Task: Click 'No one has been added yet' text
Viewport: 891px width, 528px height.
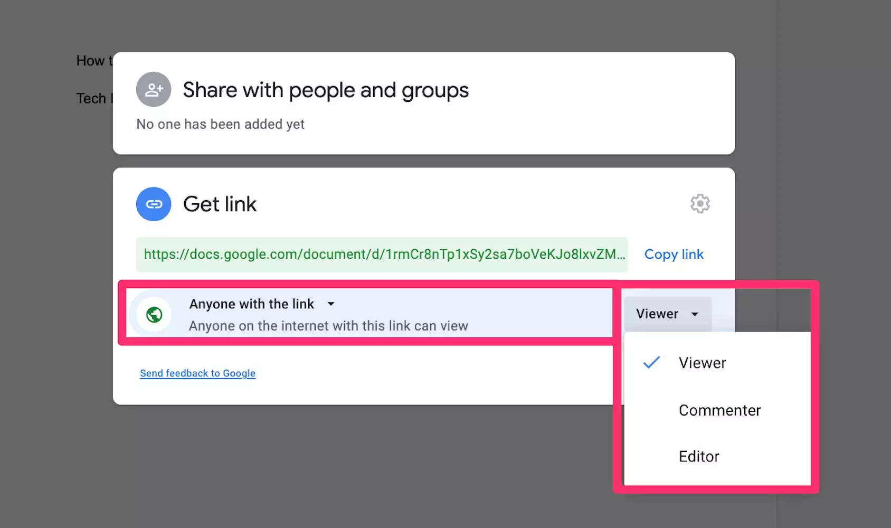Action: coord(220,124)
